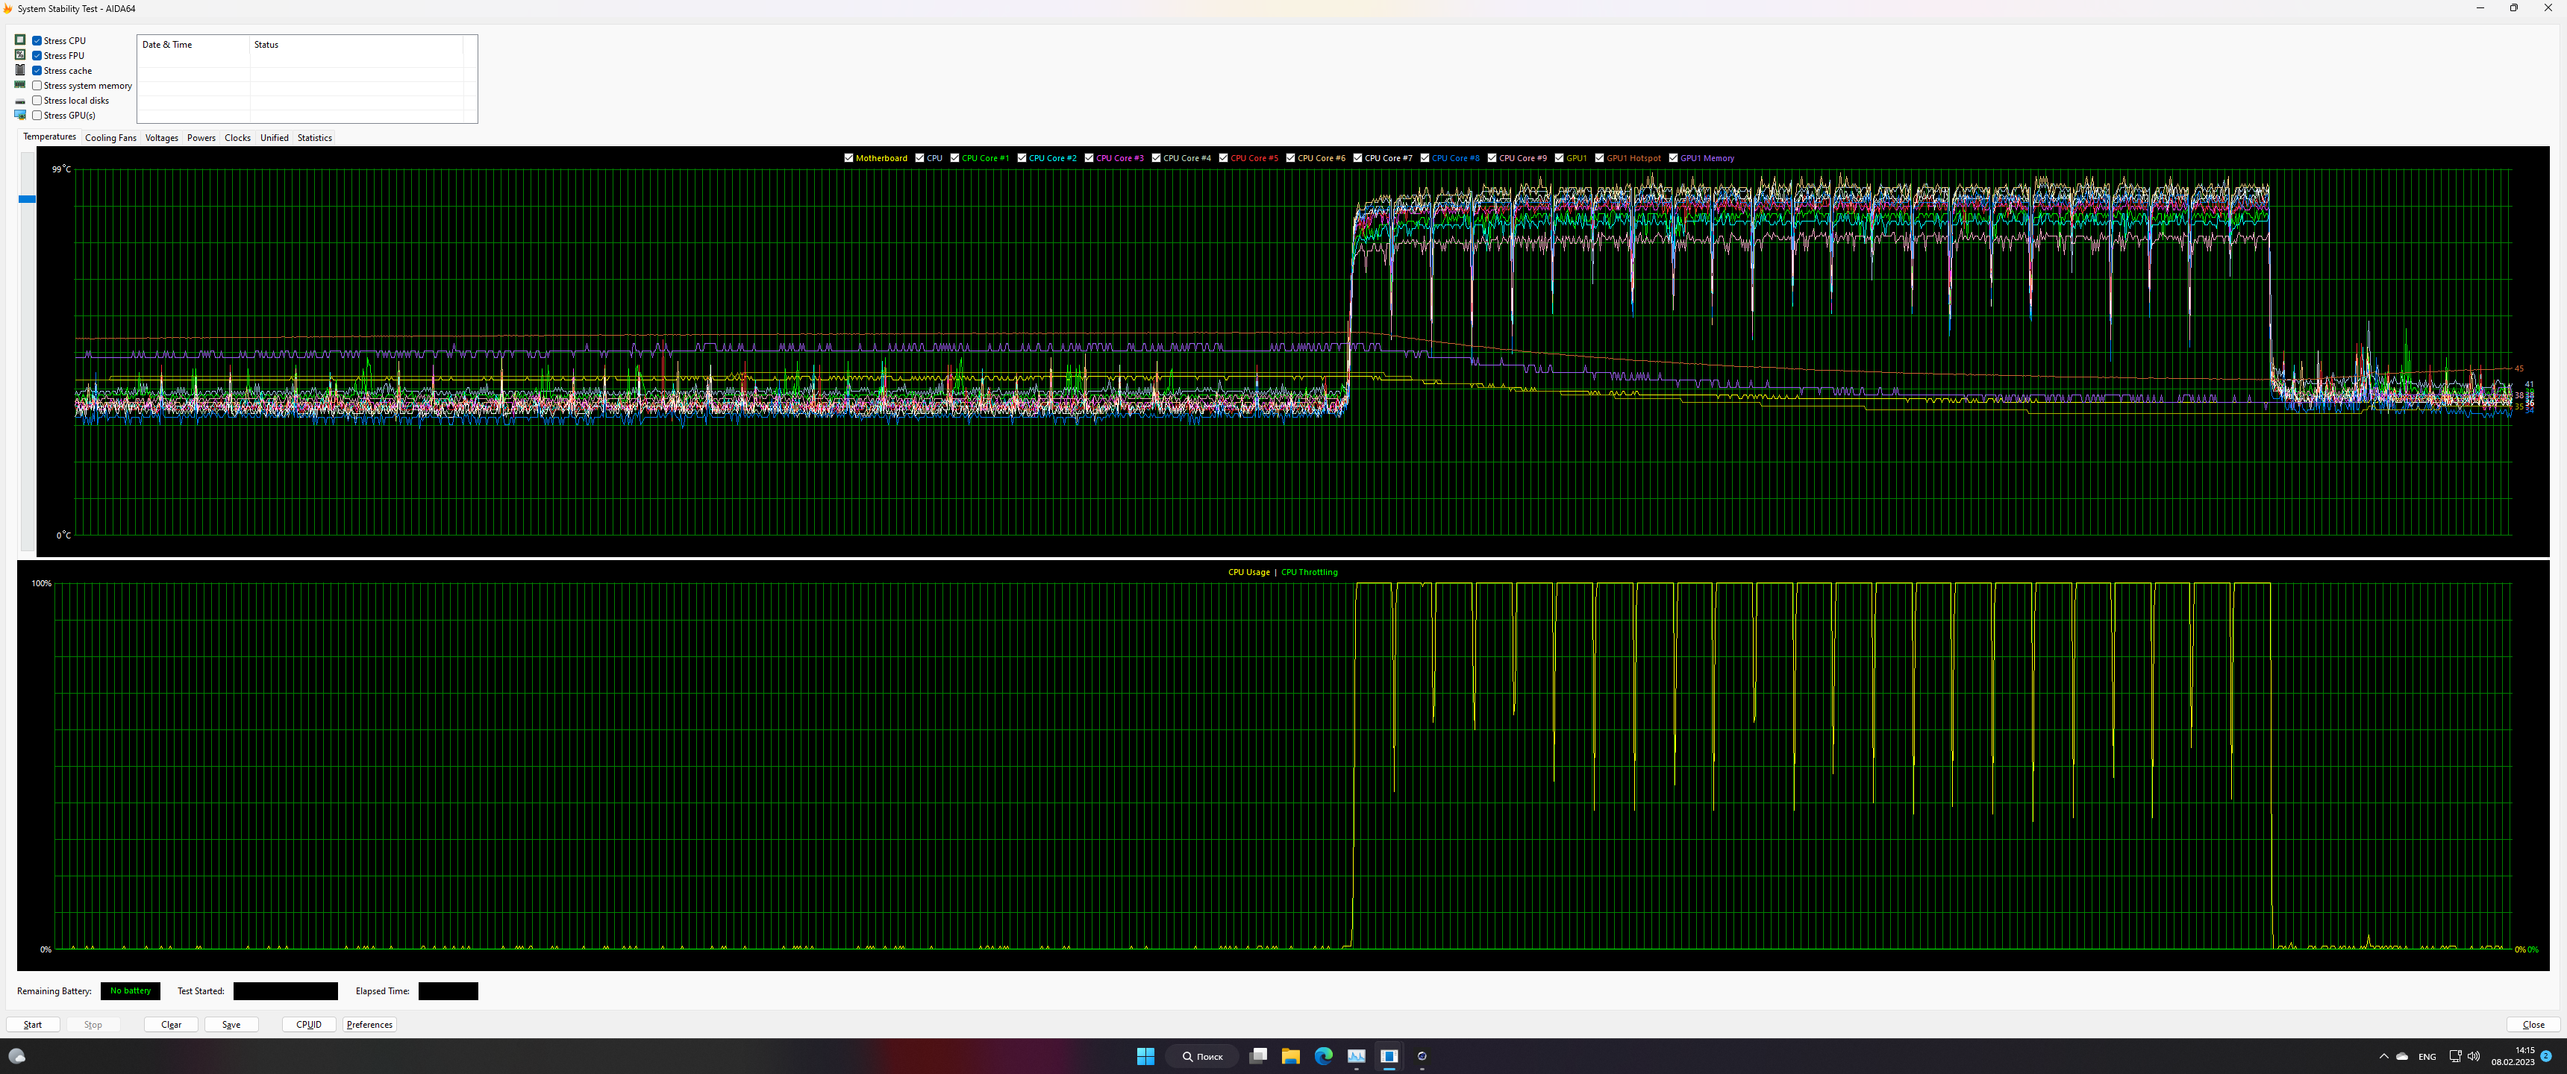Switch to the Cooling Fans tab
2567x1074 pixels.
click(110, 137)
